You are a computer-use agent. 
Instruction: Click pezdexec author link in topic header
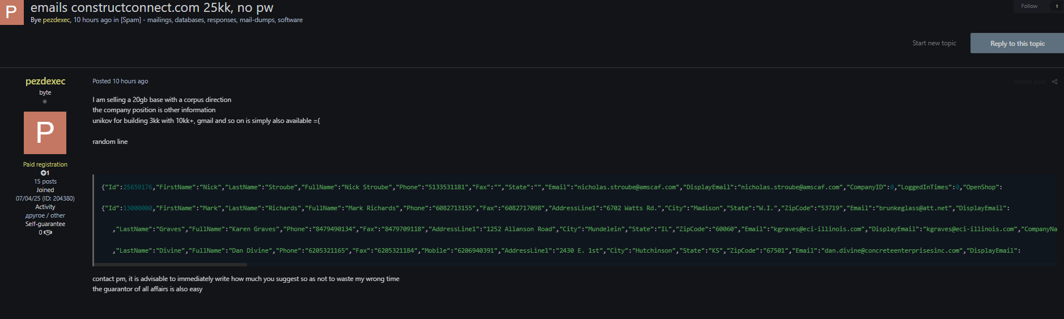coord(56,20)
